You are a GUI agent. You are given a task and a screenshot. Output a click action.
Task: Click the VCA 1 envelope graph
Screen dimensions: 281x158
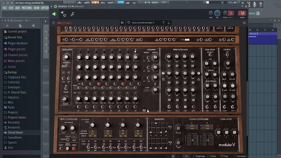click(158, 128)
